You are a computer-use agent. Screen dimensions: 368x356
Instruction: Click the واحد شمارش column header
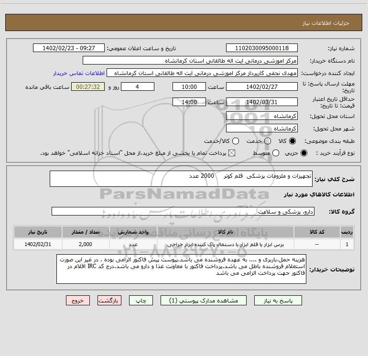(x=133, y=232)
